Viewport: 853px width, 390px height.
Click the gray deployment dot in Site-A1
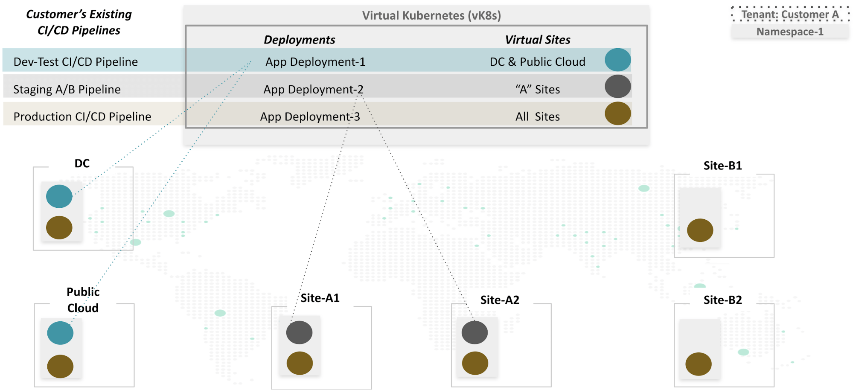tap(299, 332)
